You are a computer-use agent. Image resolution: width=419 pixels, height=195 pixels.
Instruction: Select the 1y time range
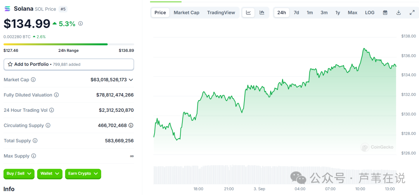pos(338,13)
